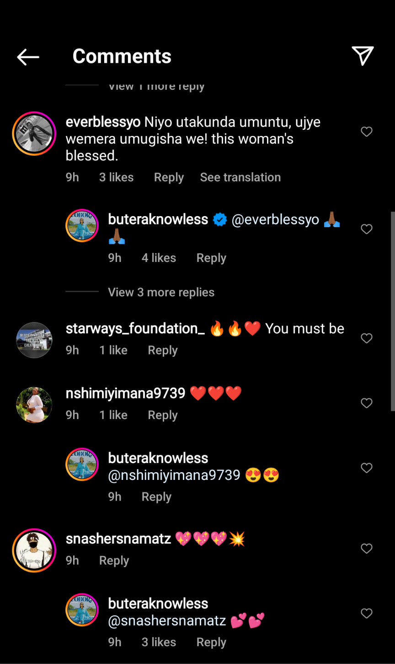This screenshot has width=395, height=664.
Task: Tap heart beside snashersnamatz comment
Action: [x=367, y=549]
